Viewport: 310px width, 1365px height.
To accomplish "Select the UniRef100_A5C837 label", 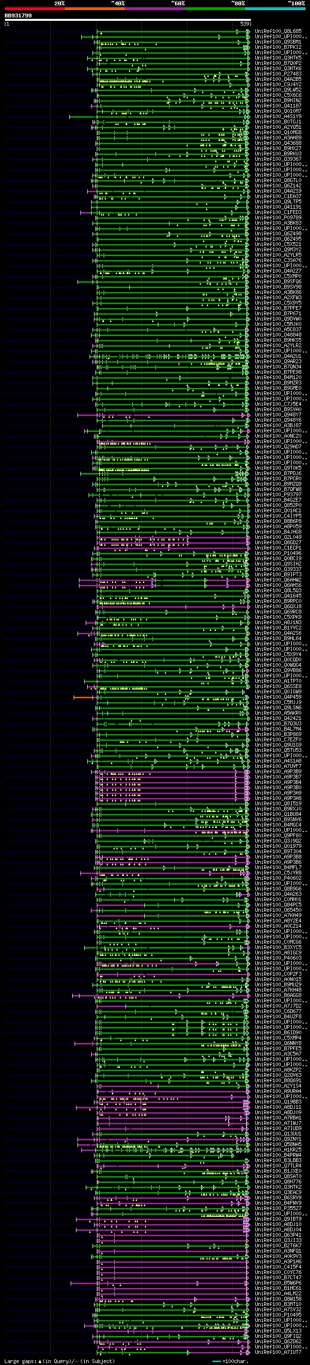I will pyautogui.click(x=278, y=330).
